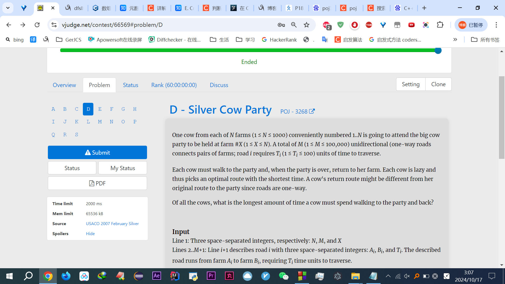Bookmark this page with star icon
This screenshot has width=505, height=284.
click(306, 25)
